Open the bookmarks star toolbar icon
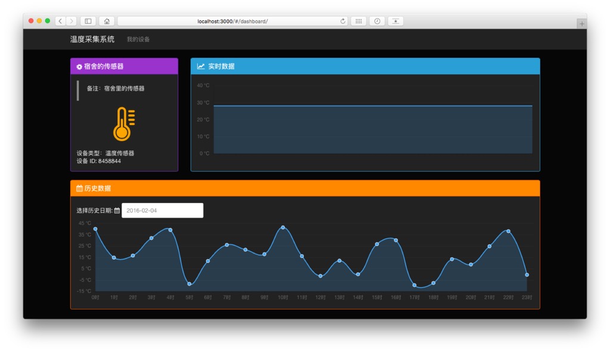This screenshot has height=352, width=610. tap(396, 21)
